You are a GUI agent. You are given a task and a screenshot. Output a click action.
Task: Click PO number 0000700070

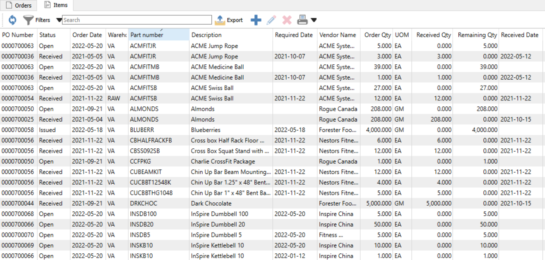coord(18,234)
